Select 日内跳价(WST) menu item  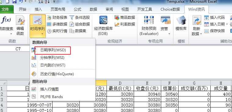(63, 65)
